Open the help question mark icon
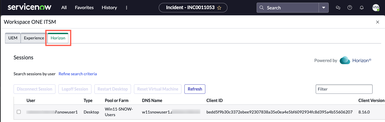This screenshot has width=385, height=122. 350,8
